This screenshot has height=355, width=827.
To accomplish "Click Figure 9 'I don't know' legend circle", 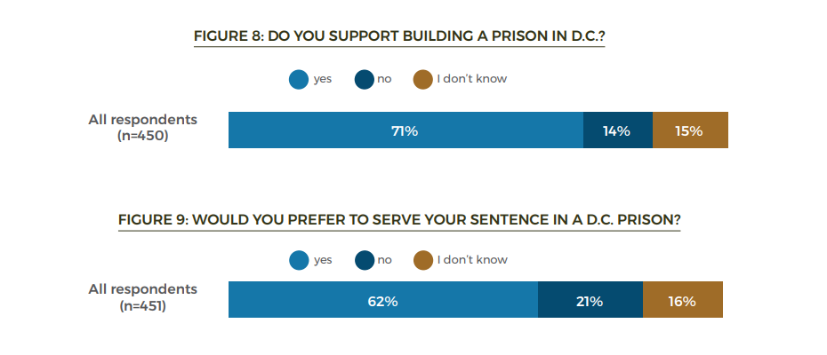I will tap(423, 260).
